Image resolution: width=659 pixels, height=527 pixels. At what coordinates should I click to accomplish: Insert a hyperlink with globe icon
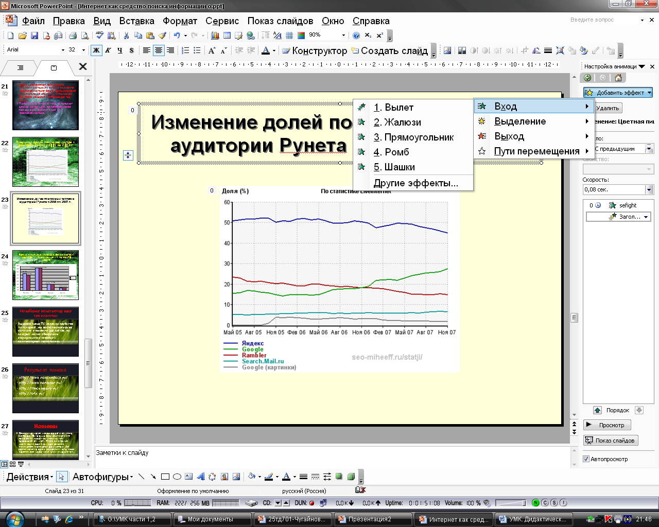click(x=251, y=36)
